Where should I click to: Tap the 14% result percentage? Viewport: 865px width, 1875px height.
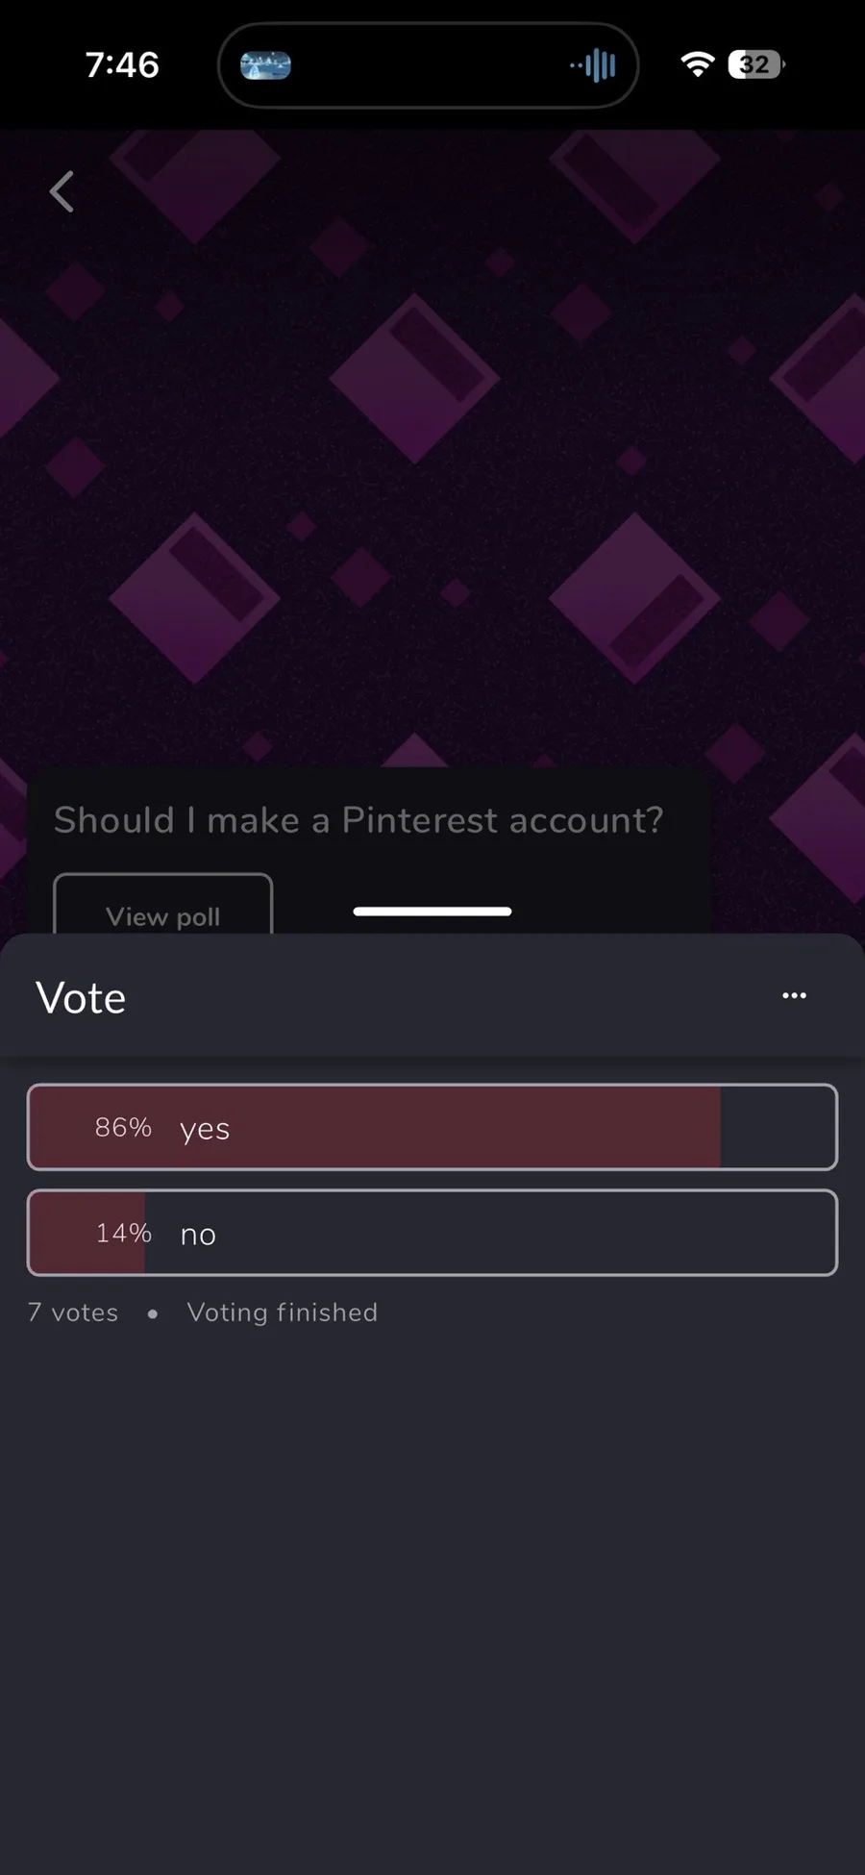[123, 1233]
